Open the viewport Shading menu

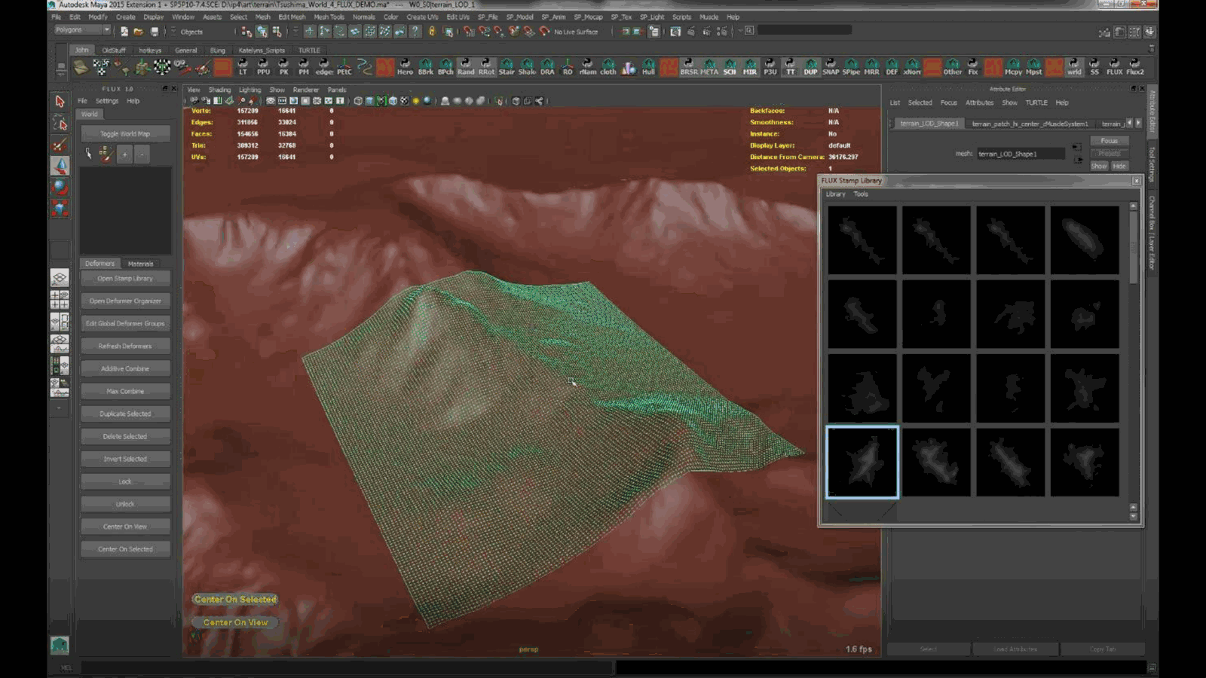point(219,90)
